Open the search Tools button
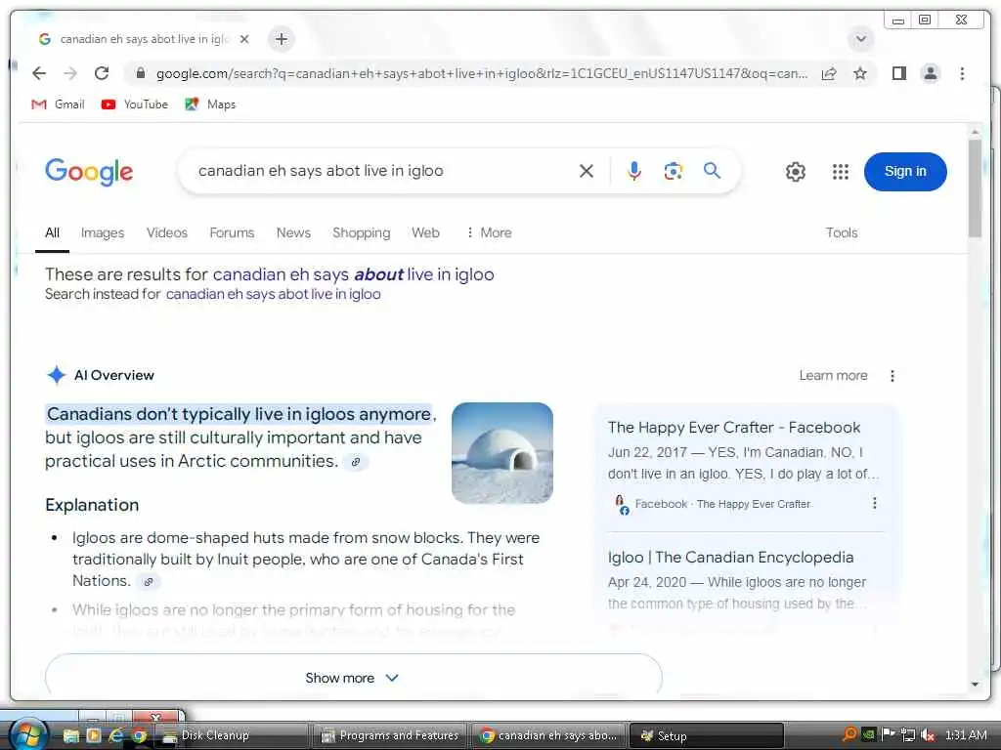This screenshot has width=1001, height=750. 841,232
